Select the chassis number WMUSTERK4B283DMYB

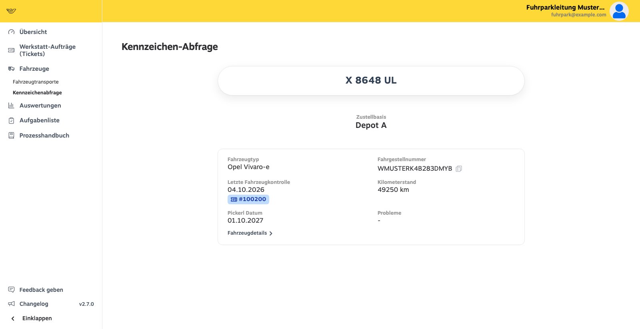[415, 169]
